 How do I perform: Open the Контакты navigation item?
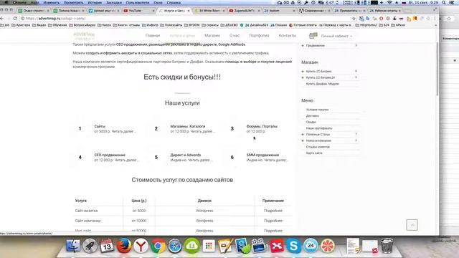288,35
